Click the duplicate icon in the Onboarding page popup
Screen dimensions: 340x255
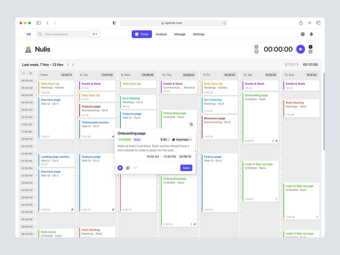coord(128,168)
